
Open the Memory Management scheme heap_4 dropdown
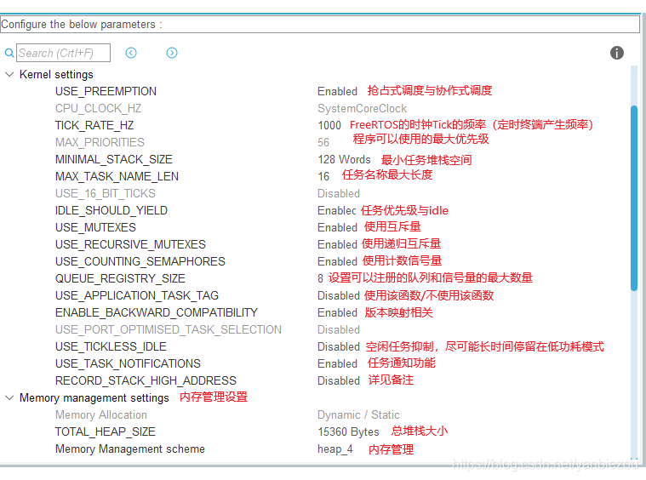coord(335,449)
